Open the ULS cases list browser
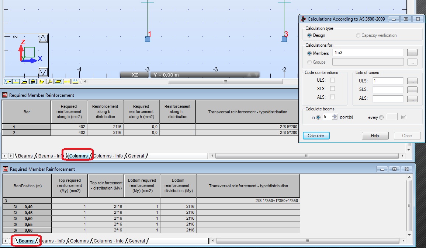 pyautogui.click(x=412, y=81)
